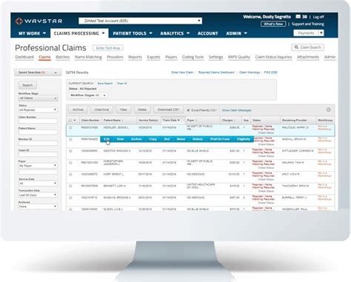Switch to the Batches tab
The height and width of the screenshot is (282, 351).
[62, 57]
